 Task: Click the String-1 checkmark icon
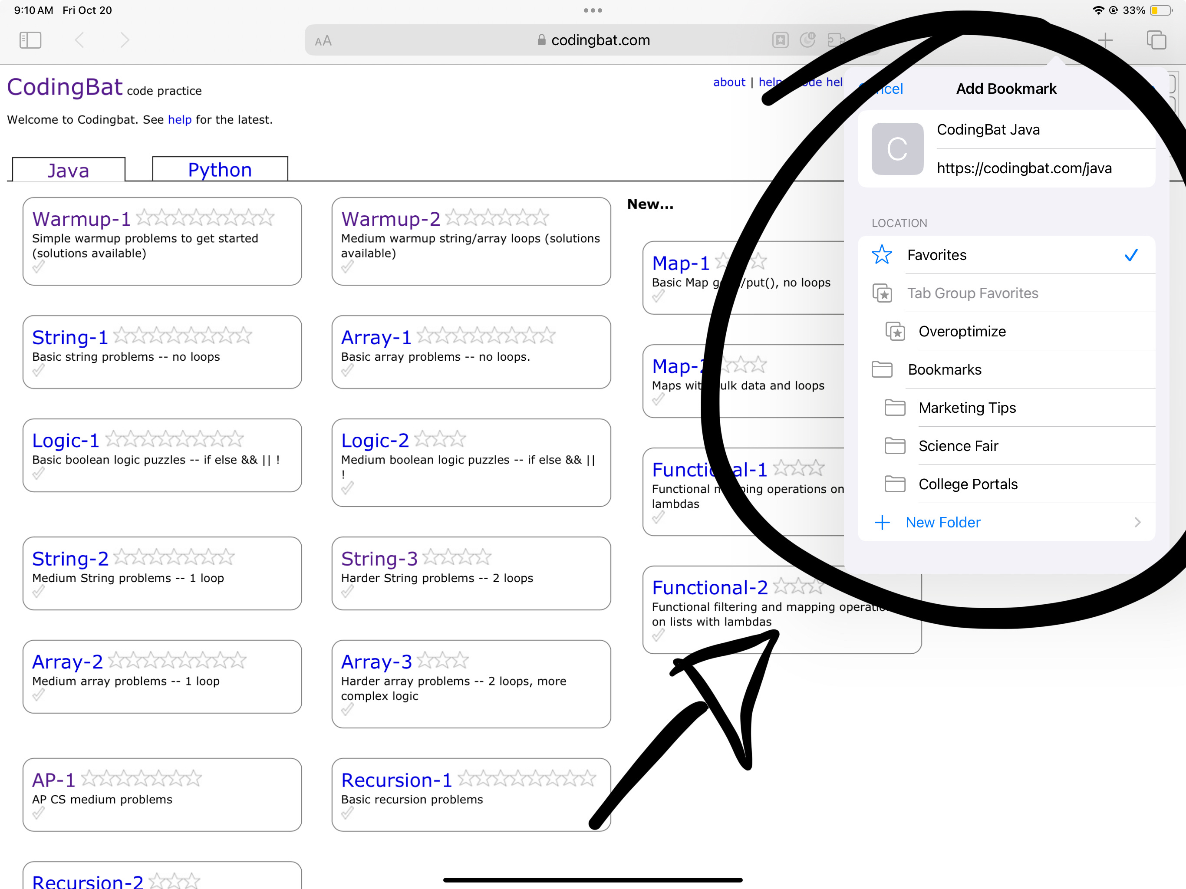point(38,370)
